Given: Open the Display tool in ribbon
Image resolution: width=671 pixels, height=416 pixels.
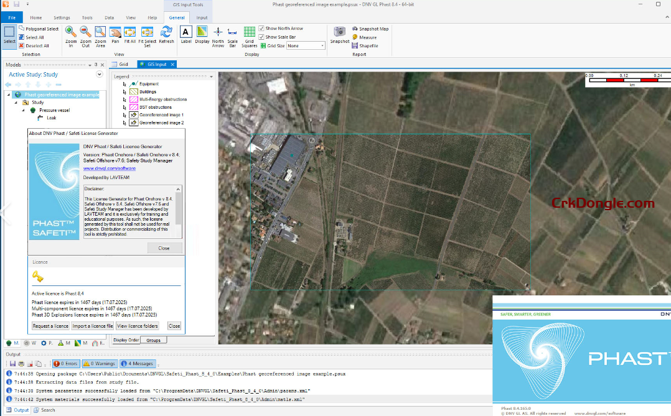Looking at the screenshot, I should coord(202,35).
